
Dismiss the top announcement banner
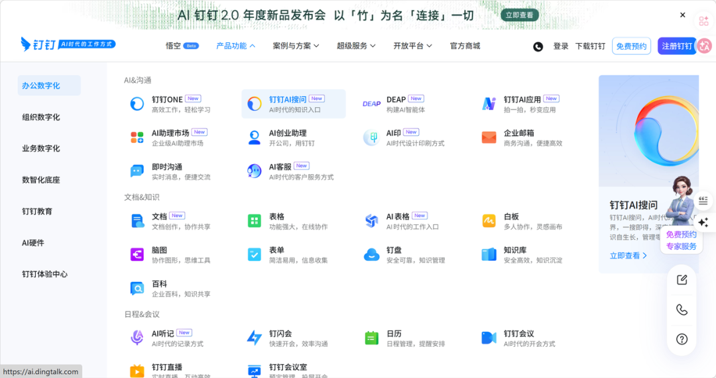point(683,15)
